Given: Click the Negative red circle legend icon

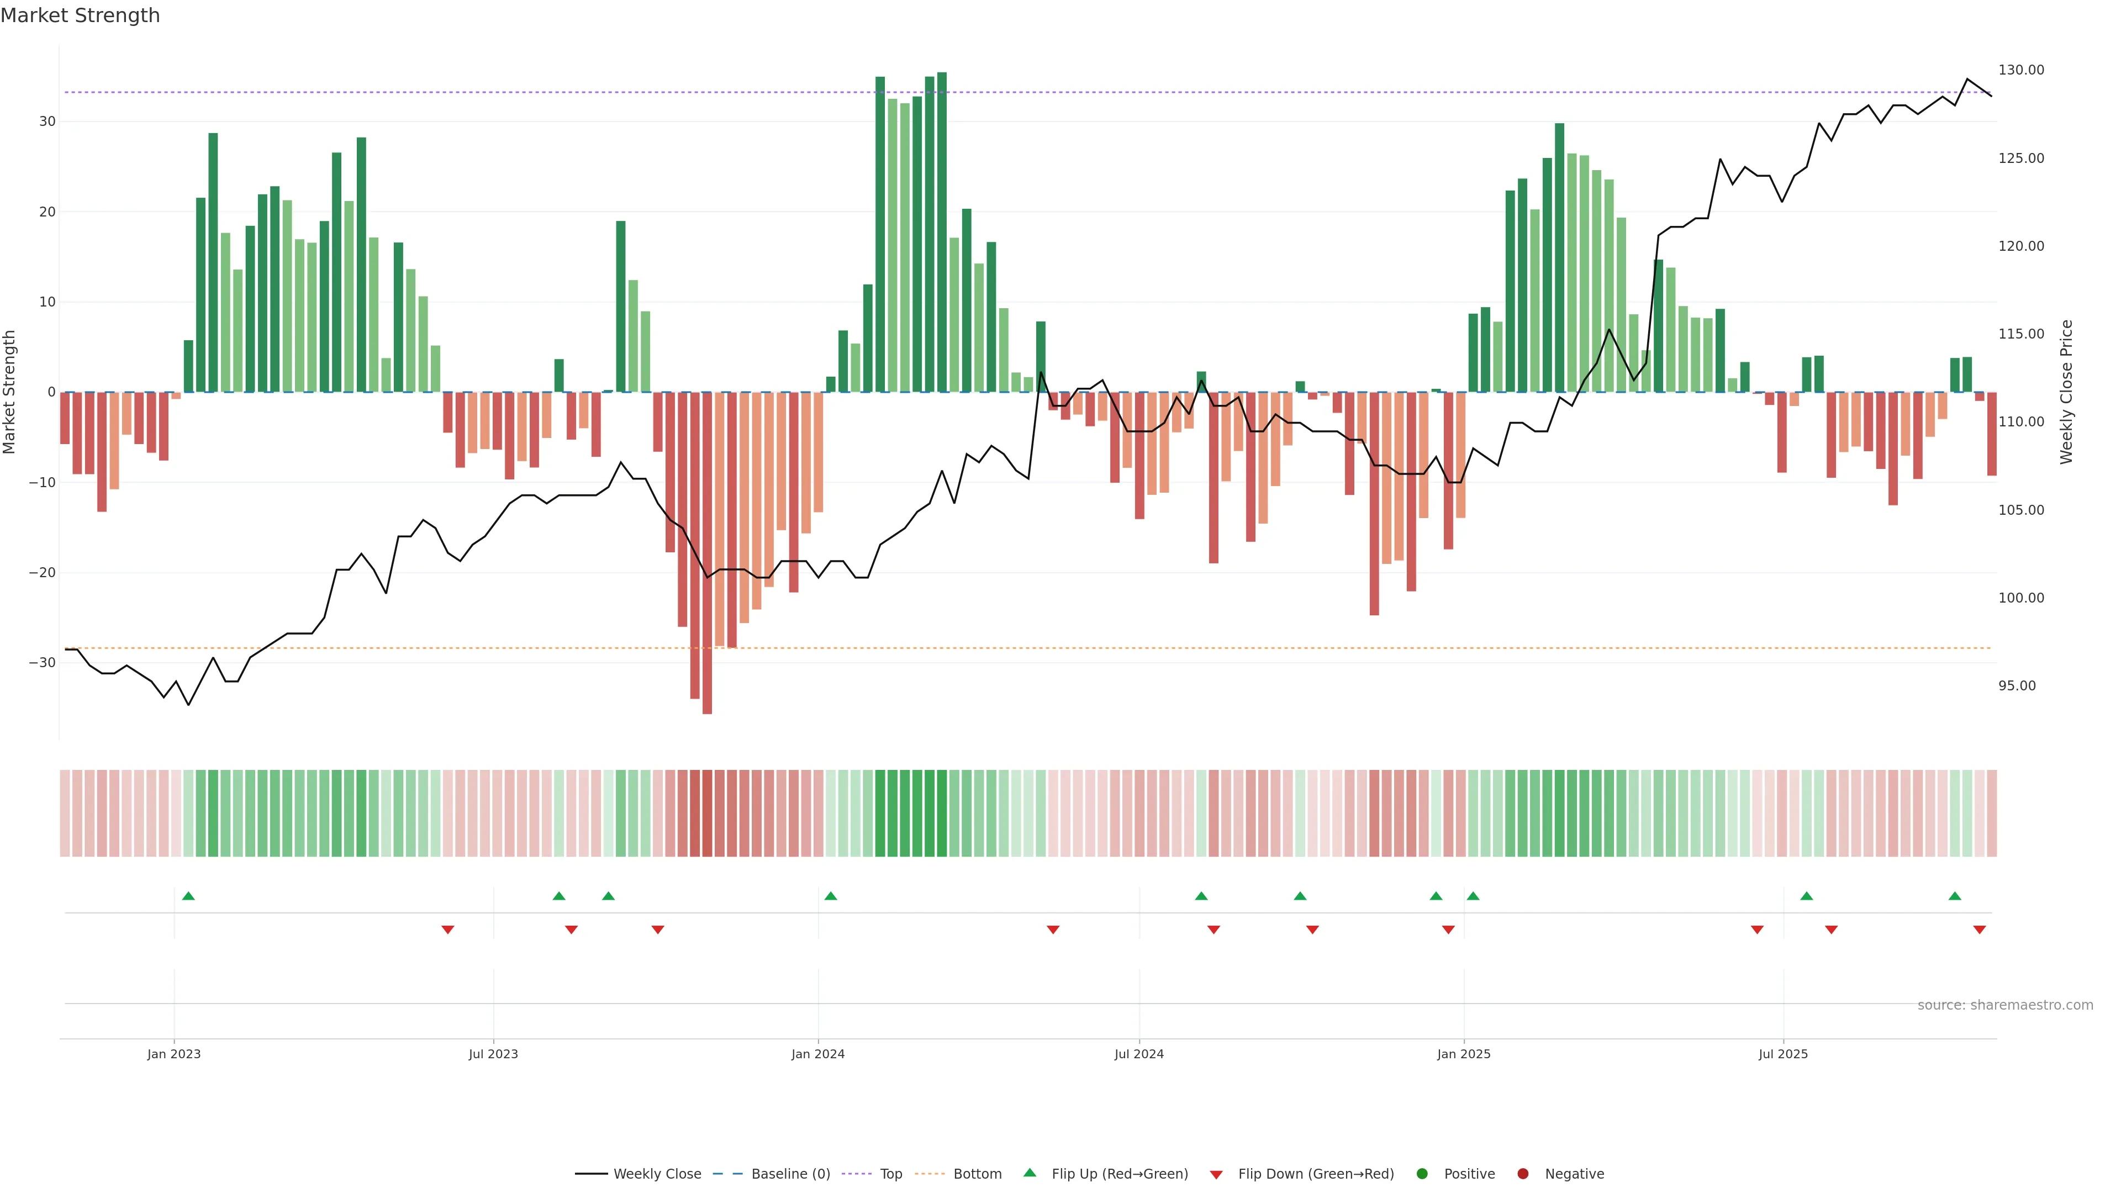Looking at the screenshot, I should pyautogui.click(x=1522, y=1174).
